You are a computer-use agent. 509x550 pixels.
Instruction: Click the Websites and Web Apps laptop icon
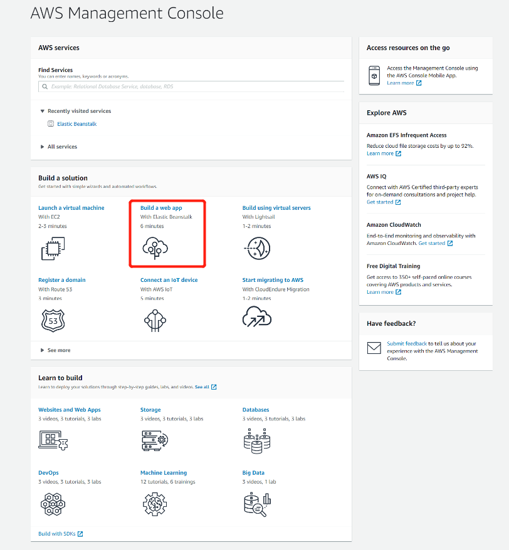point(53,440)
